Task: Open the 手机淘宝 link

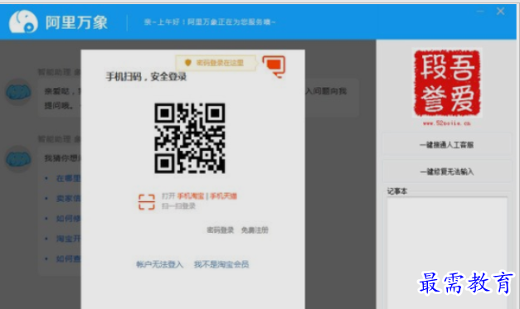Action: point(191,196)
